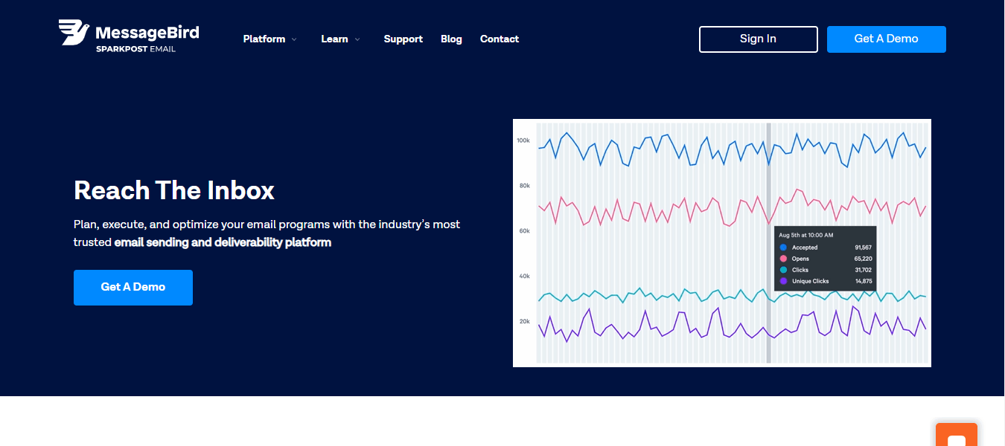Click the SparkPost Email text under logo
Screen dimensions: 1005x446
pos(135,49)
